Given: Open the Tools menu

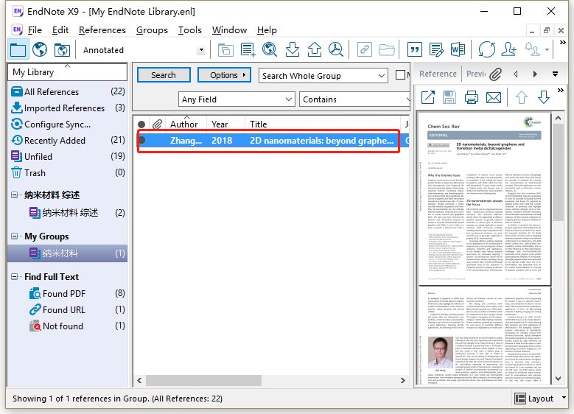Looking at the screenshot, I should coord(189,30).
